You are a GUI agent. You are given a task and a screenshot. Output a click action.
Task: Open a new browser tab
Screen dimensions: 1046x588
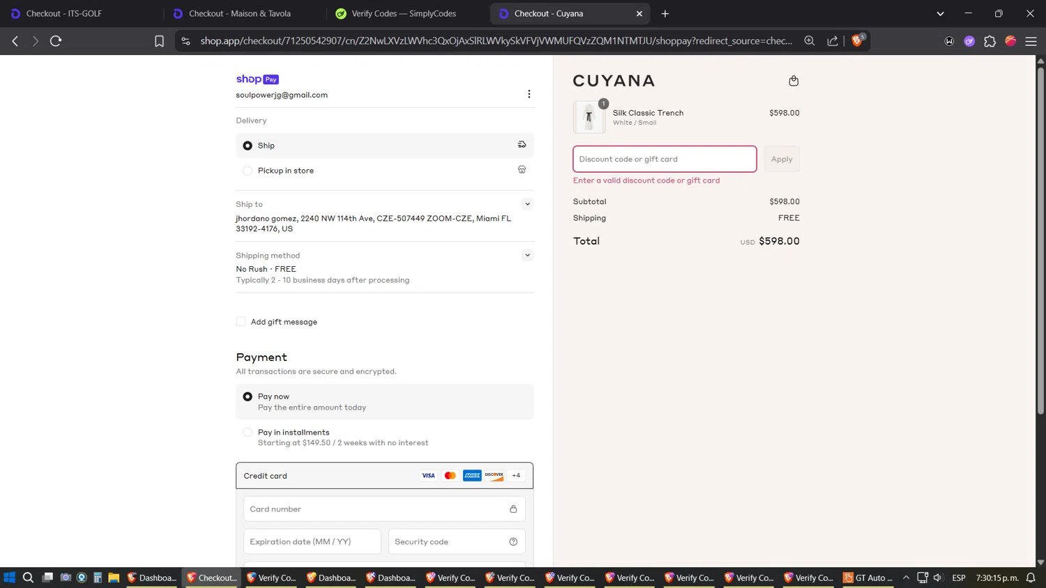pyautogui.click(x=665, y=13)
